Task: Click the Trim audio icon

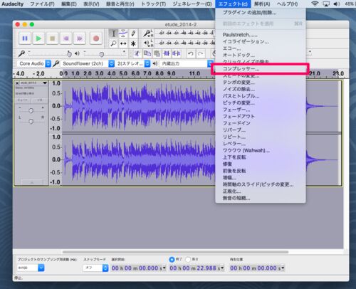Action: click(x=167, y=53)
